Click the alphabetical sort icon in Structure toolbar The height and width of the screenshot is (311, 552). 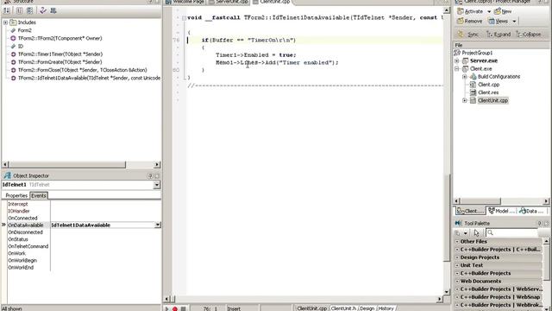coord(6,10)
